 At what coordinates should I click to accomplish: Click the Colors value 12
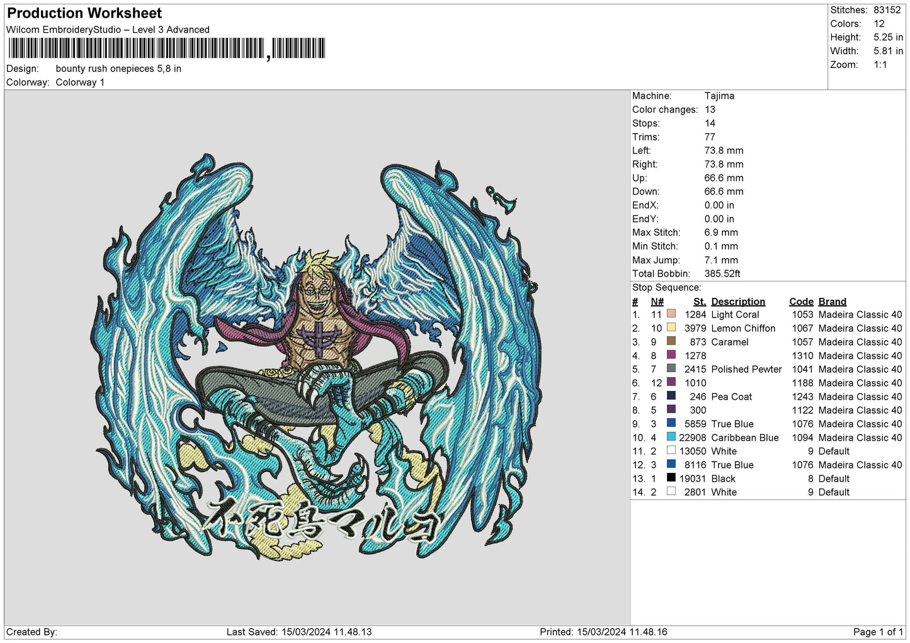(879, 24)
